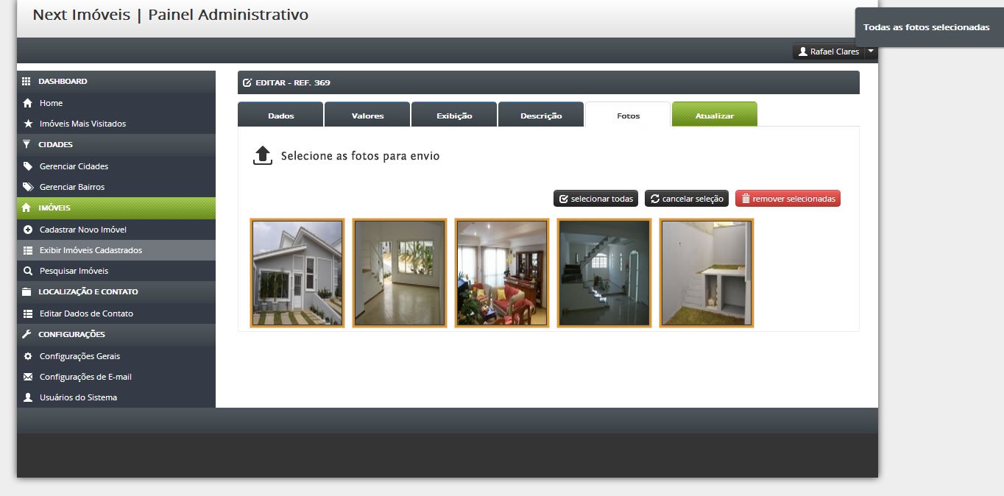Go to Gerenciar Cidades
Image resolution: width=1004 pixels, height=496 pixels.
[116, 166]
